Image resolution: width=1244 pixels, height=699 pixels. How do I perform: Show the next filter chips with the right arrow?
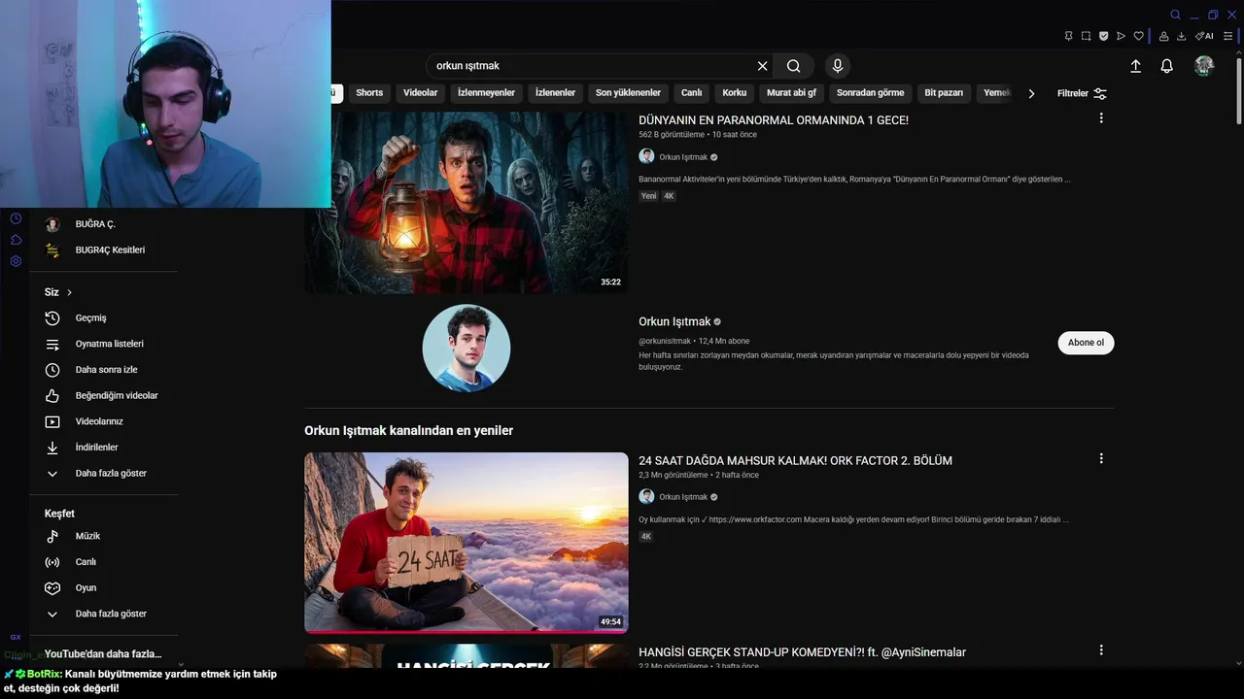[1031, 93]
